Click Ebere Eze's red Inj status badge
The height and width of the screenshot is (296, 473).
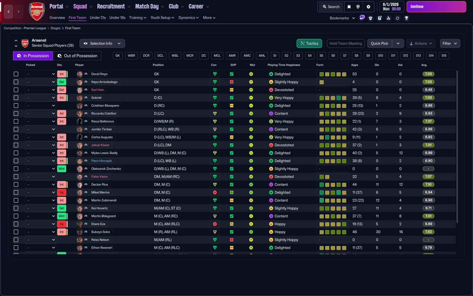pyautogui.click(x=62, y=224)
